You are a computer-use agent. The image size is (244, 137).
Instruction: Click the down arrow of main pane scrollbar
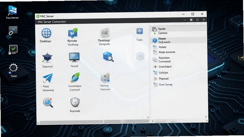pos(148,118)
